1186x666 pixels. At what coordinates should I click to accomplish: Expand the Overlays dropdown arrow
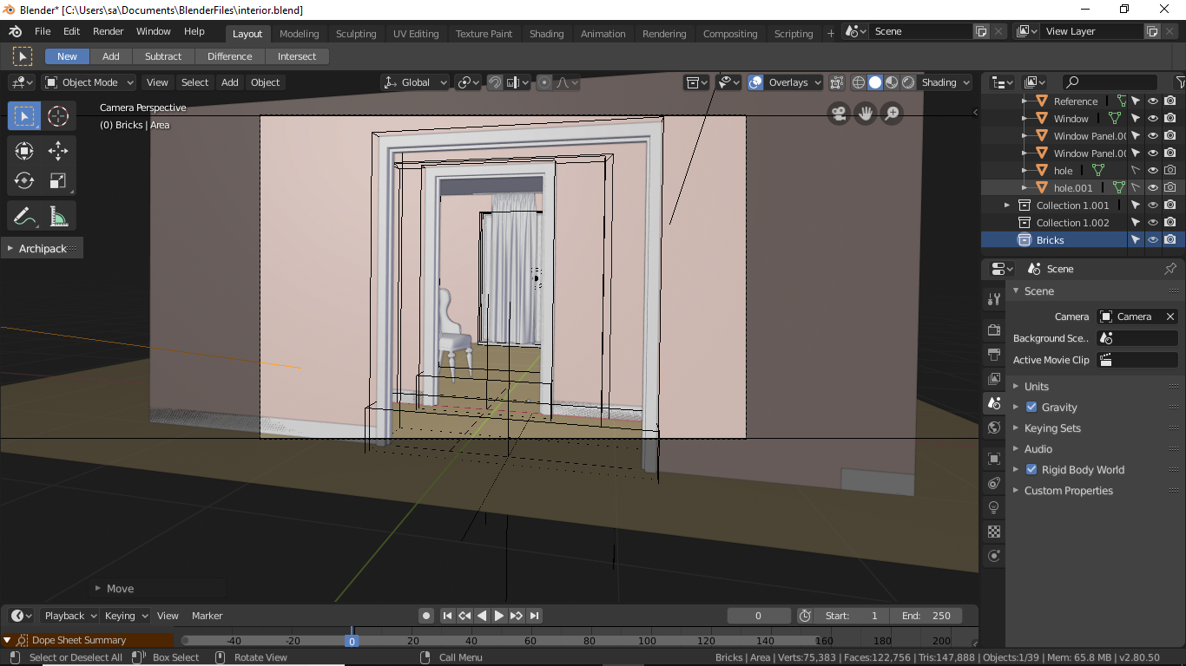815,82
